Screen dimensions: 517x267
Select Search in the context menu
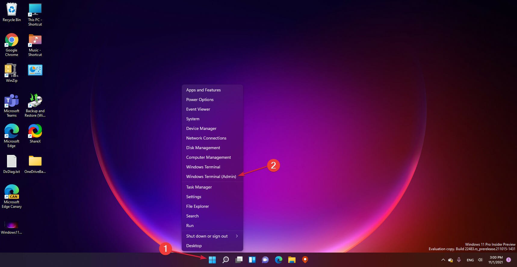point(212,216)
